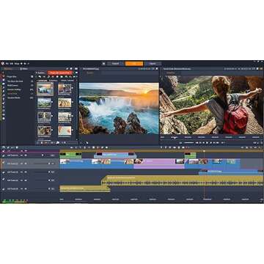Toggle video monitoring on A/V Track (1)
Image resolution: width=264 pixels, height=264 pixels.
[21, 155]
